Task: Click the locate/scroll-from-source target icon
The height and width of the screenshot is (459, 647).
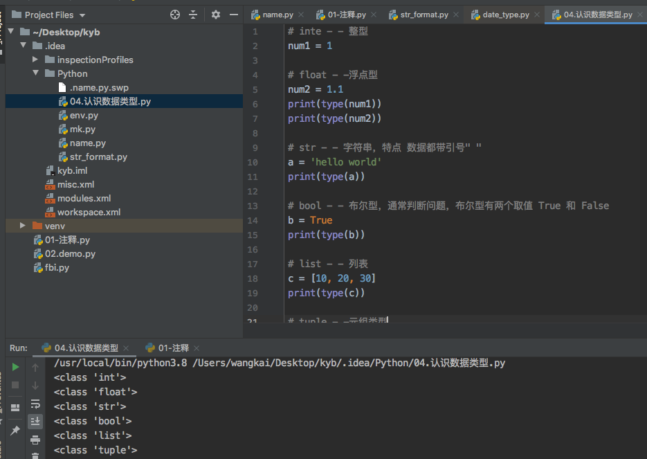Action: (x=175, y=15)
